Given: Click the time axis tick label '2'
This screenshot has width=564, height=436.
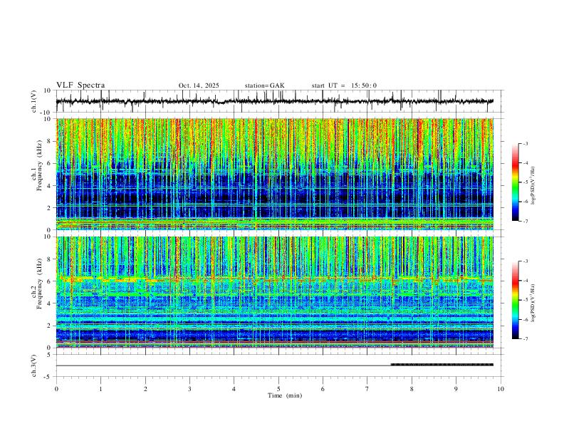Looking at the screenshot, I should (145, 389).
